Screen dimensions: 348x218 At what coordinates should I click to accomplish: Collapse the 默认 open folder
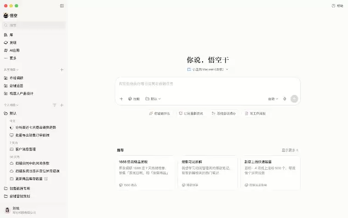click(34, 113)
